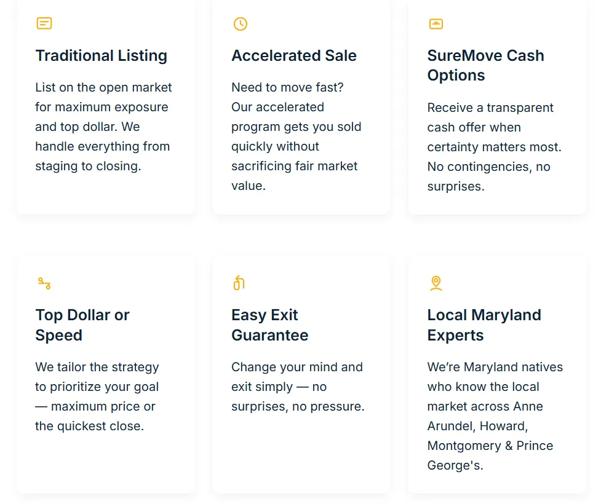Viewport: 609px width, 504px height.
Task: Select the Local Maryland Experts heading
Action: point(484,325)
